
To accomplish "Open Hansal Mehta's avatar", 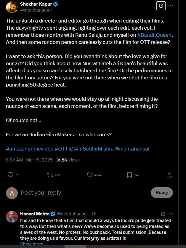I will pos(12,217).
